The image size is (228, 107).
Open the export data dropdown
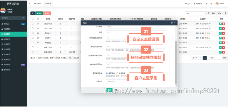click(x=220, y=13)
